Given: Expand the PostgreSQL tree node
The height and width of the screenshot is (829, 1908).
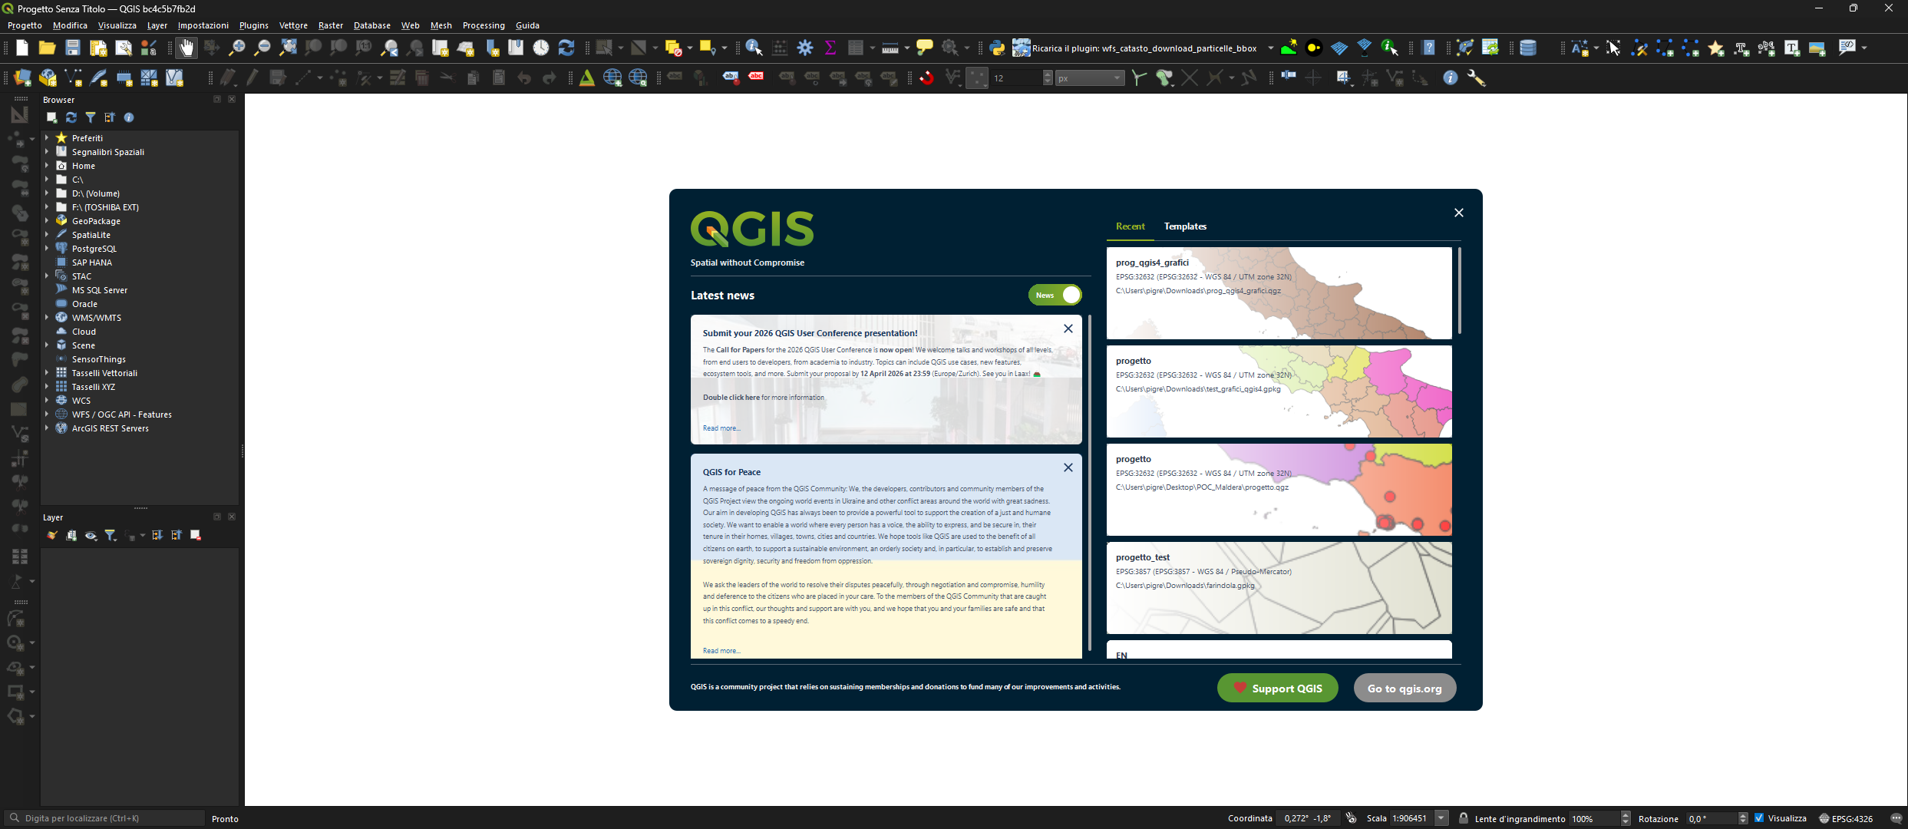Looking at the screenshot, I should tap(47, 249).
